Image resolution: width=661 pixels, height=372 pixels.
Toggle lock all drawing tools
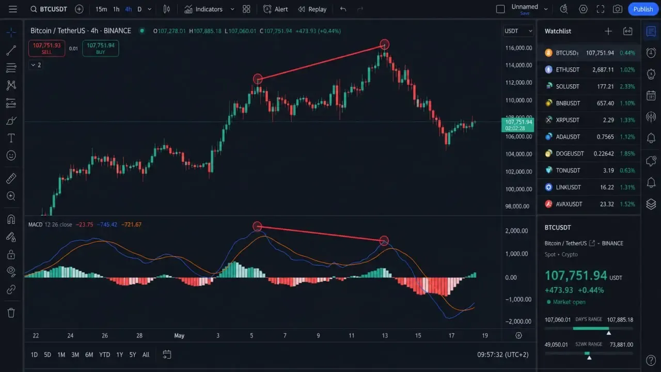coord(11,254)
